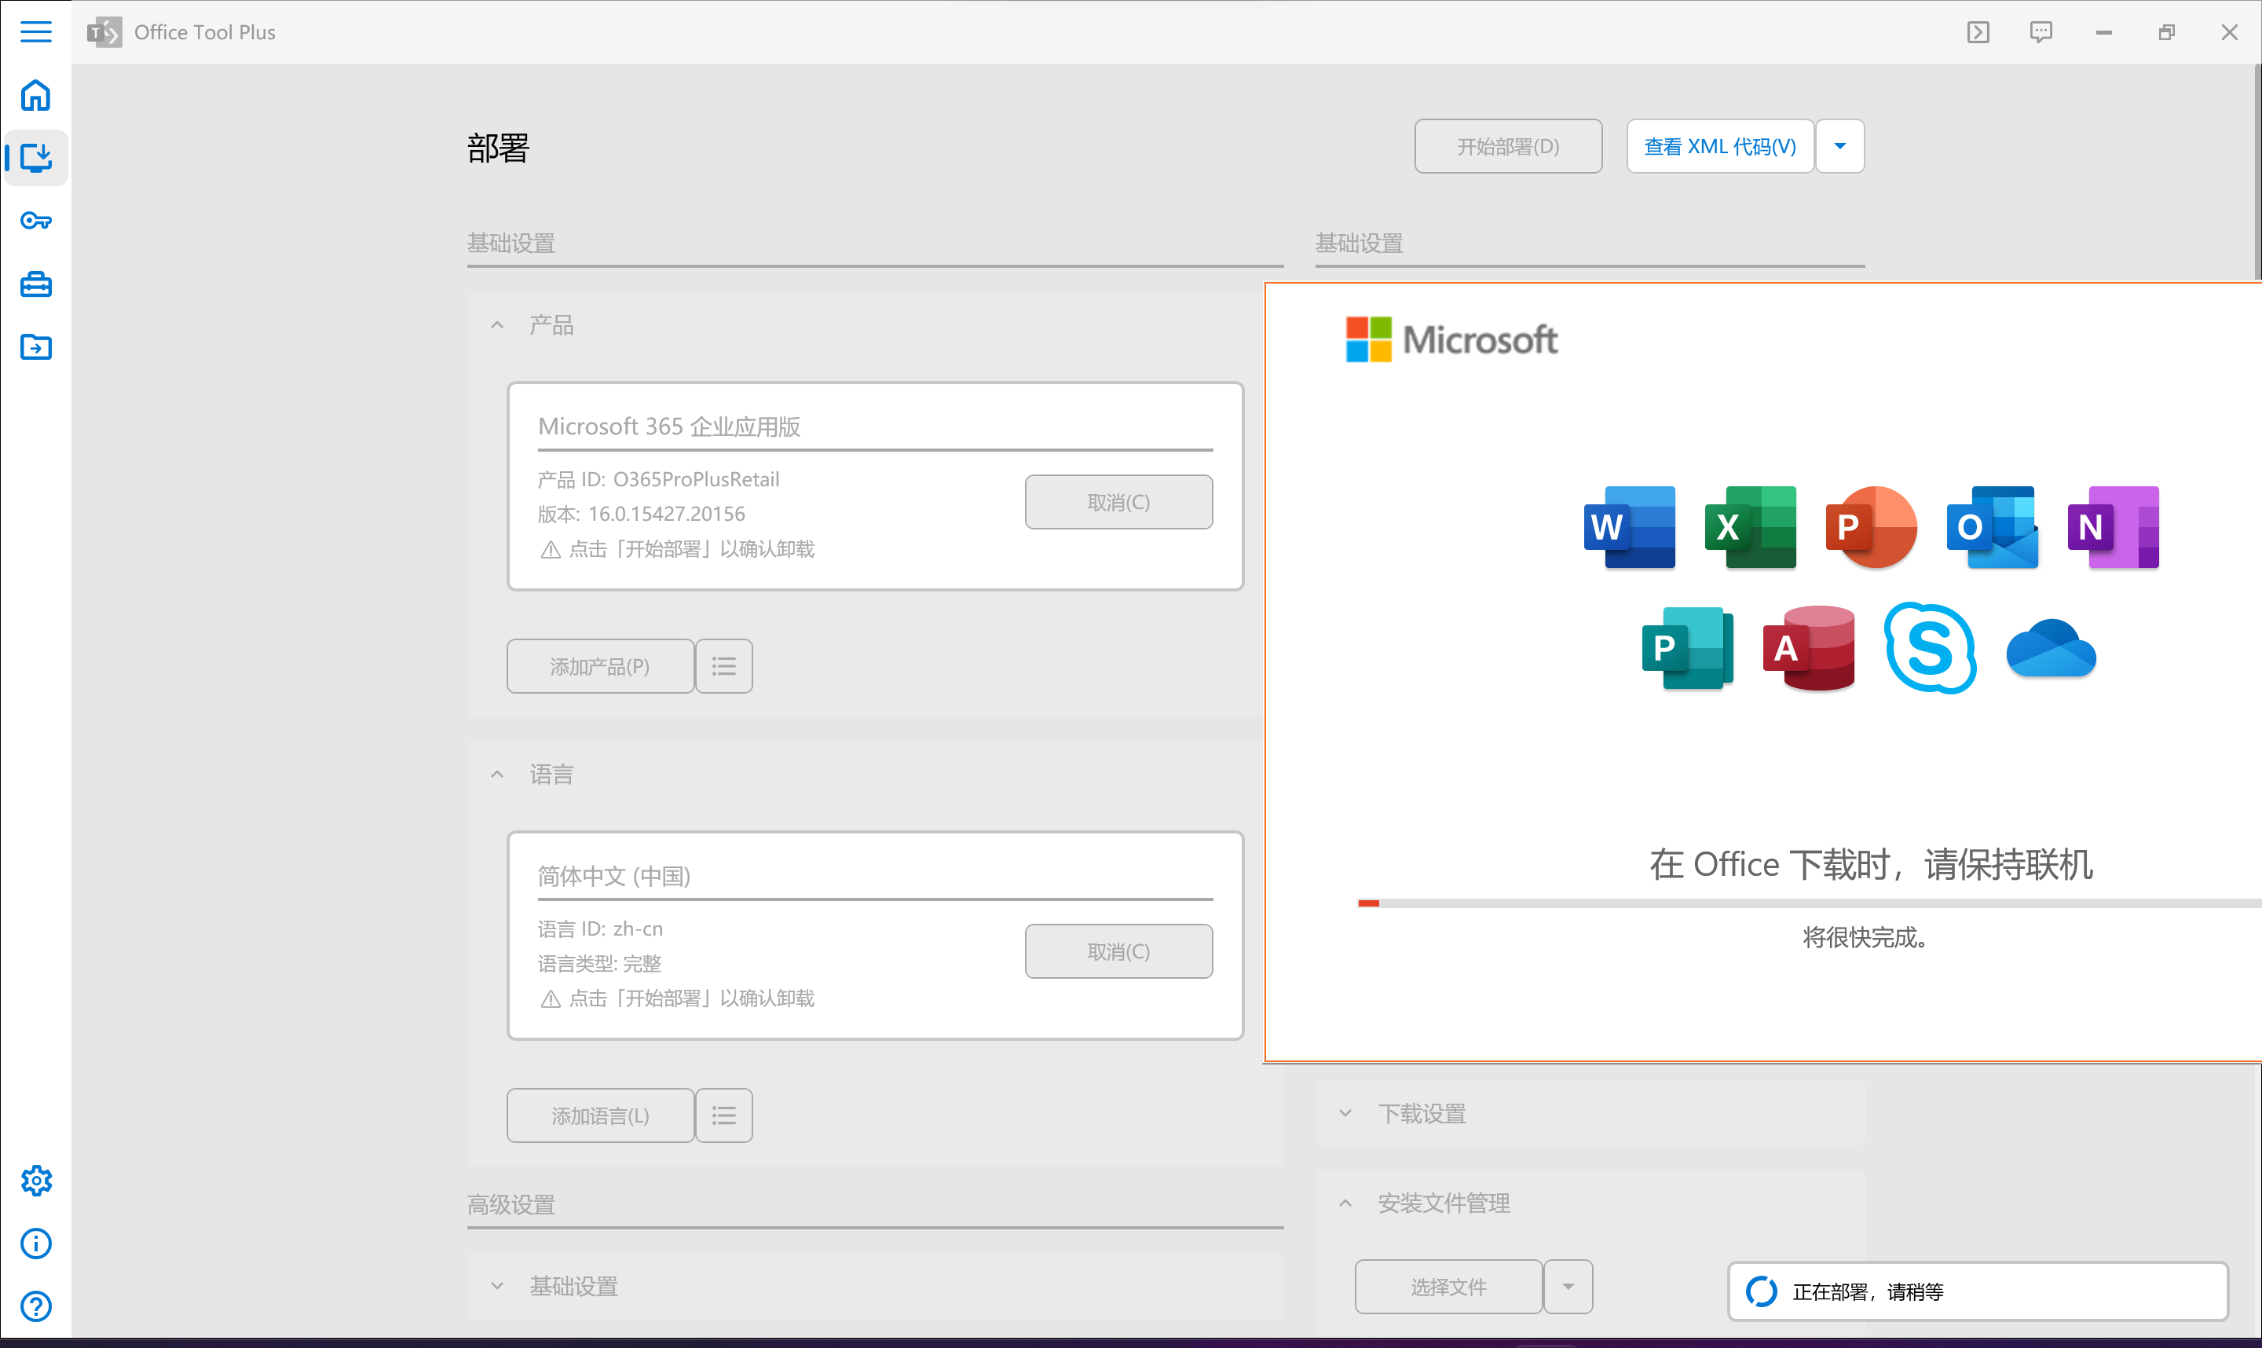Click the 添加产品(P) button
This screenshot has width=2262, height=1348.
tap(600, 666)
